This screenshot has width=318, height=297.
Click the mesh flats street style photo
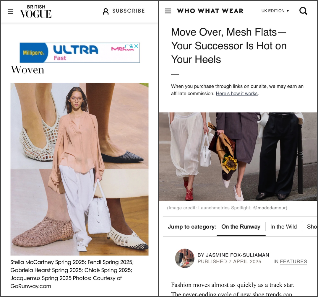coord(238,157)
